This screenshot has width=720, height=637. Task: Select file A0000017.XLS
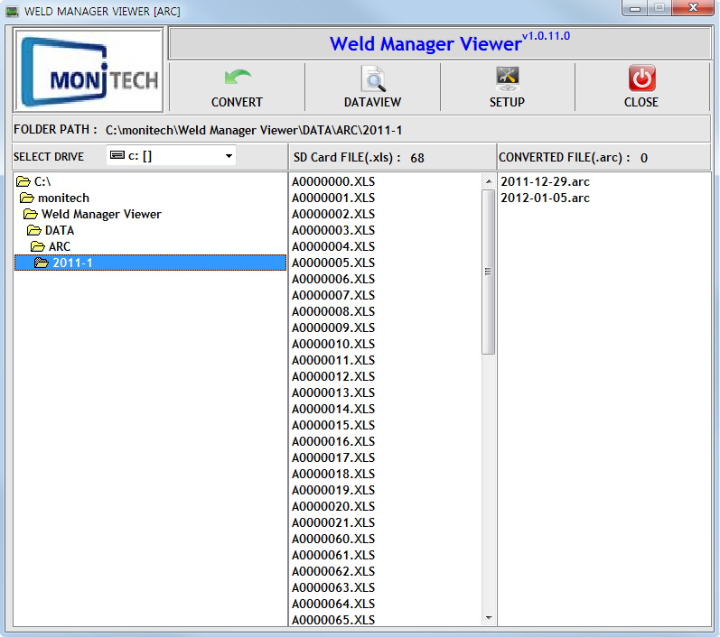(x=333, y=457)
